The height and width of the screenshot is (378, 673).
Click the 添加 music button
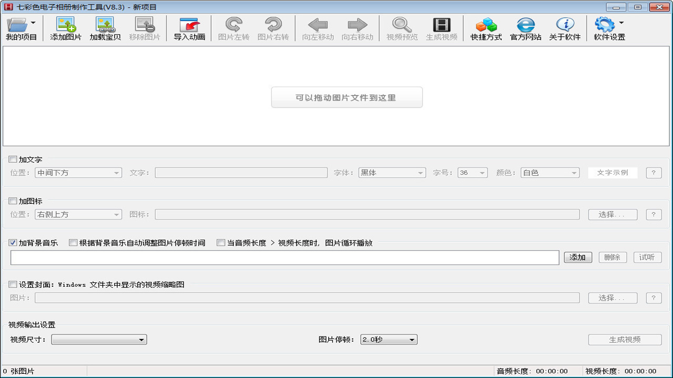click(578, 257)
